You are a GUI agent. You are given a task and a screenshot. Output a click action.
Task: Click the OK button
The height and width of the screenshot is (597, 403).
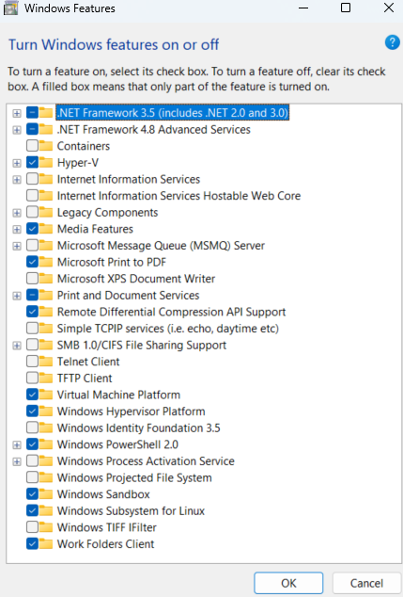288,583
